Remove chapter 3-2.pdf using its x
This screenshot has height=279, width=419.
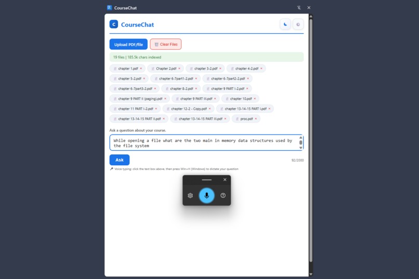[220, 69]
